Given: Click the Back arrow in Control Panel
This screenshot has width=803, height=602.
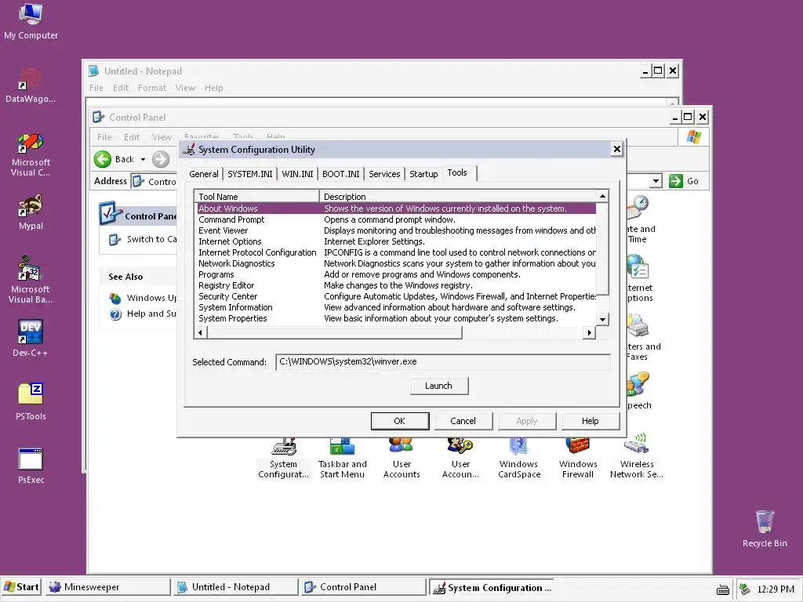Looking at the screenshot, I should (x=103, y=159).
